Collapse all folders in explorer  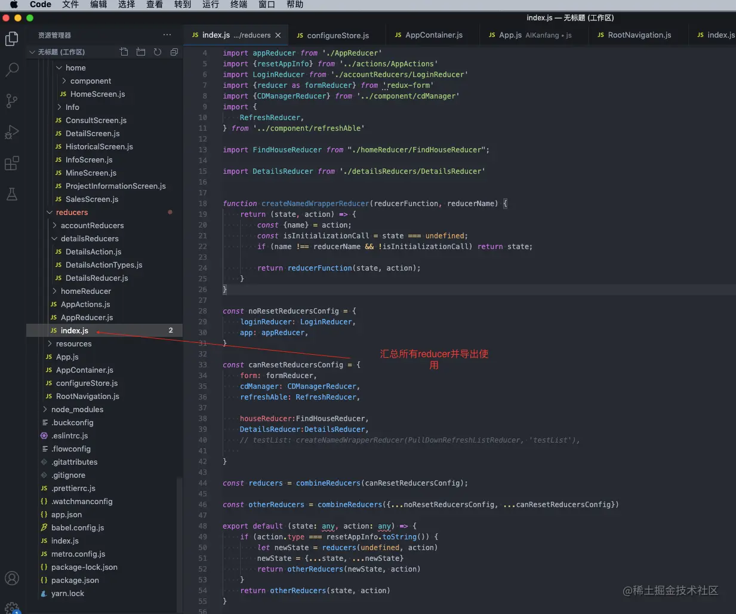point(174,52)
